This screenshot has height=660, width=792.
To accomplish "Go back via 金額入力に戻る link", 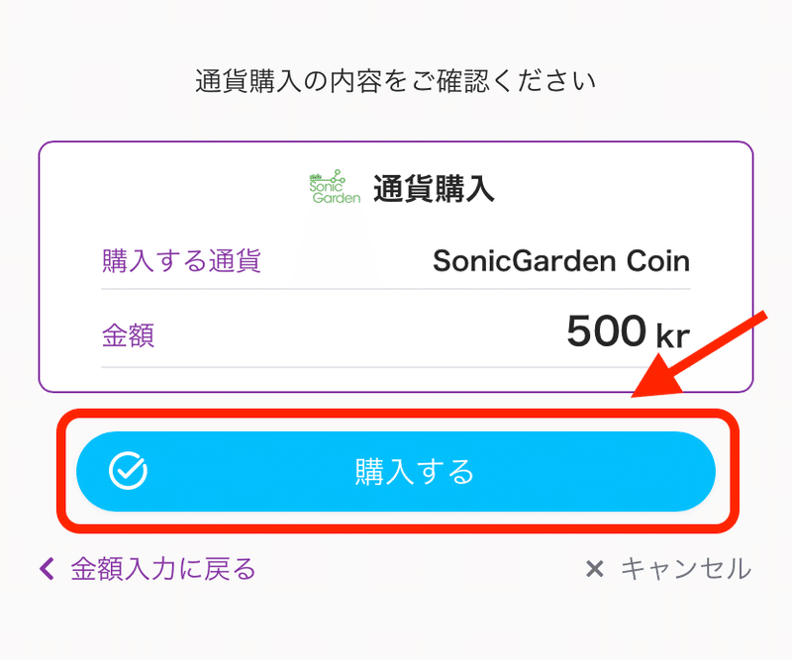I will pyautogui.click(x=163, y=569).
